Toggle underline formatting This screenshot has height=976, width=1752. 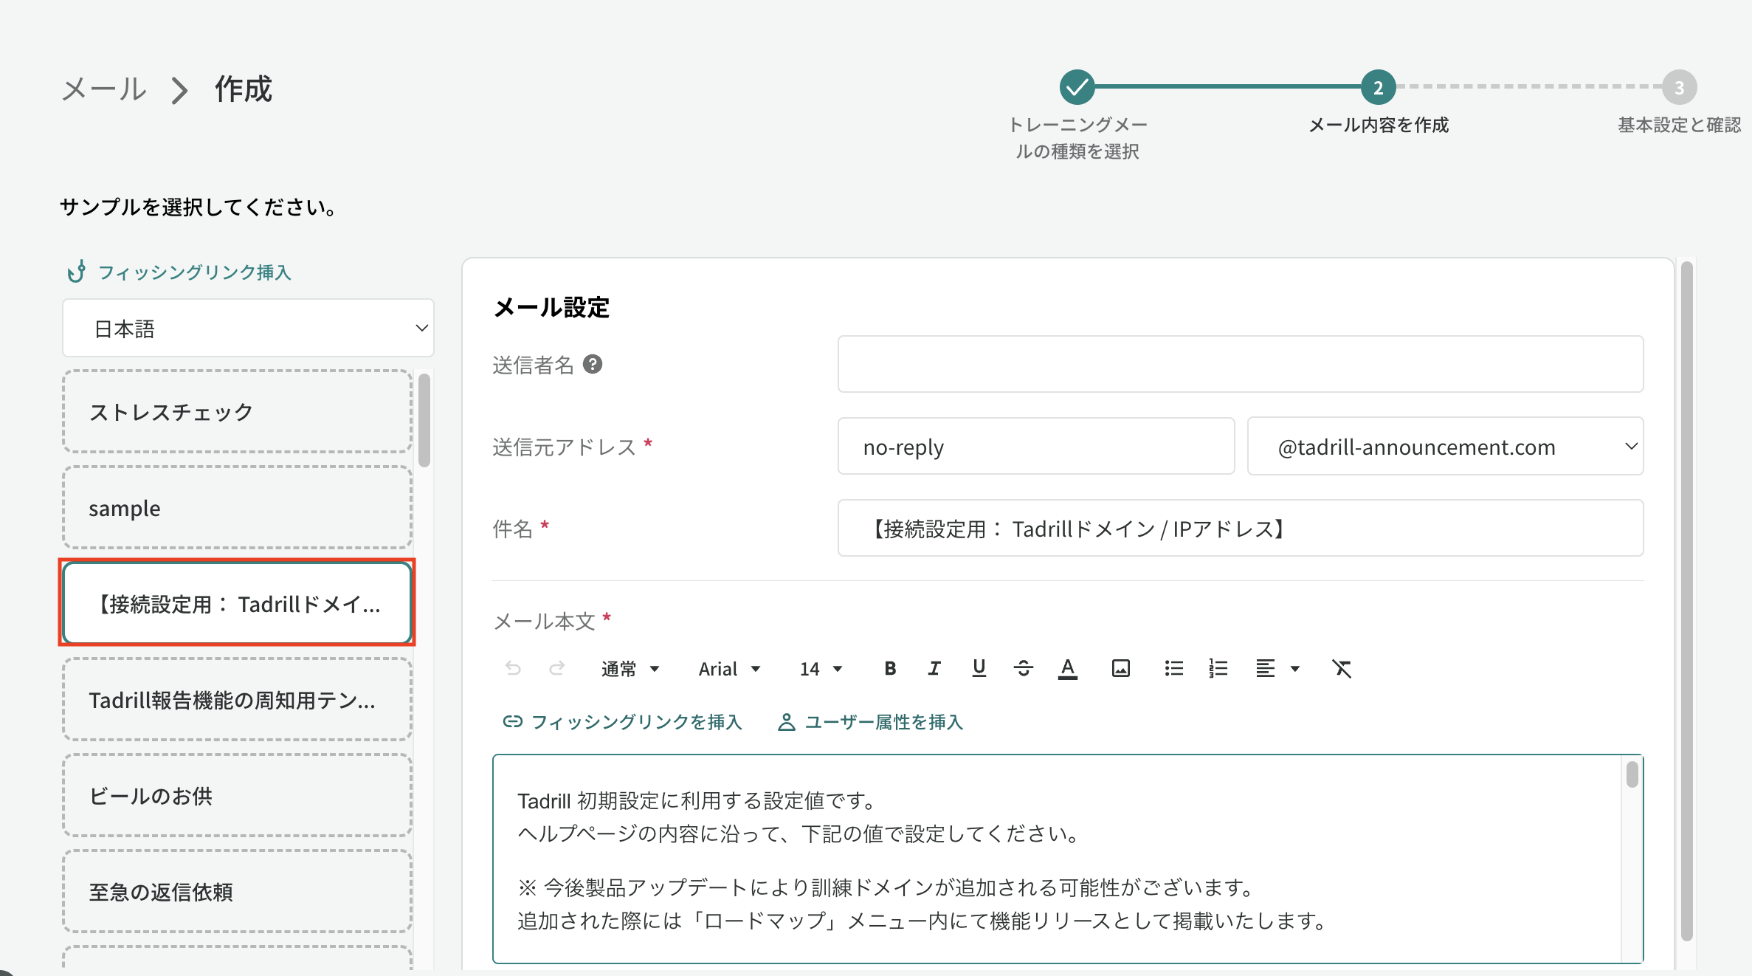point(979,668)
